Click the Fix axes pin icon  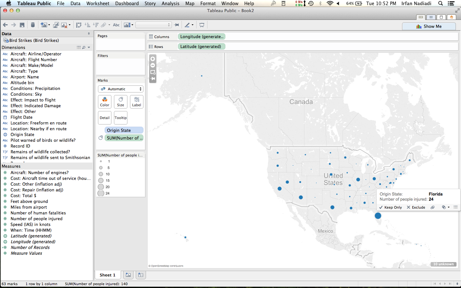point(176,25)
